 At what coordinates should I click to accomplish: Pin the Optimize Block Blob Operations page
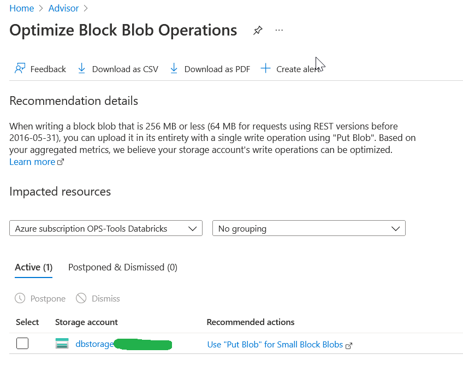click(258, 31)
